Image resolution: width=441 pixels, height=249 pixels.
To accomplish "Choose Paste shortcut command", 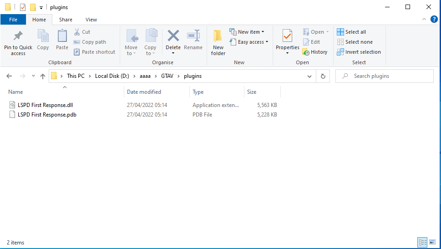I will point(94,52).
